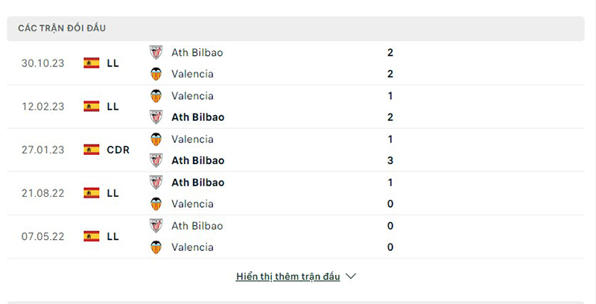Click score 3 for Ath Bilbao cup match

pyautogui.click(x=390, y=160)
